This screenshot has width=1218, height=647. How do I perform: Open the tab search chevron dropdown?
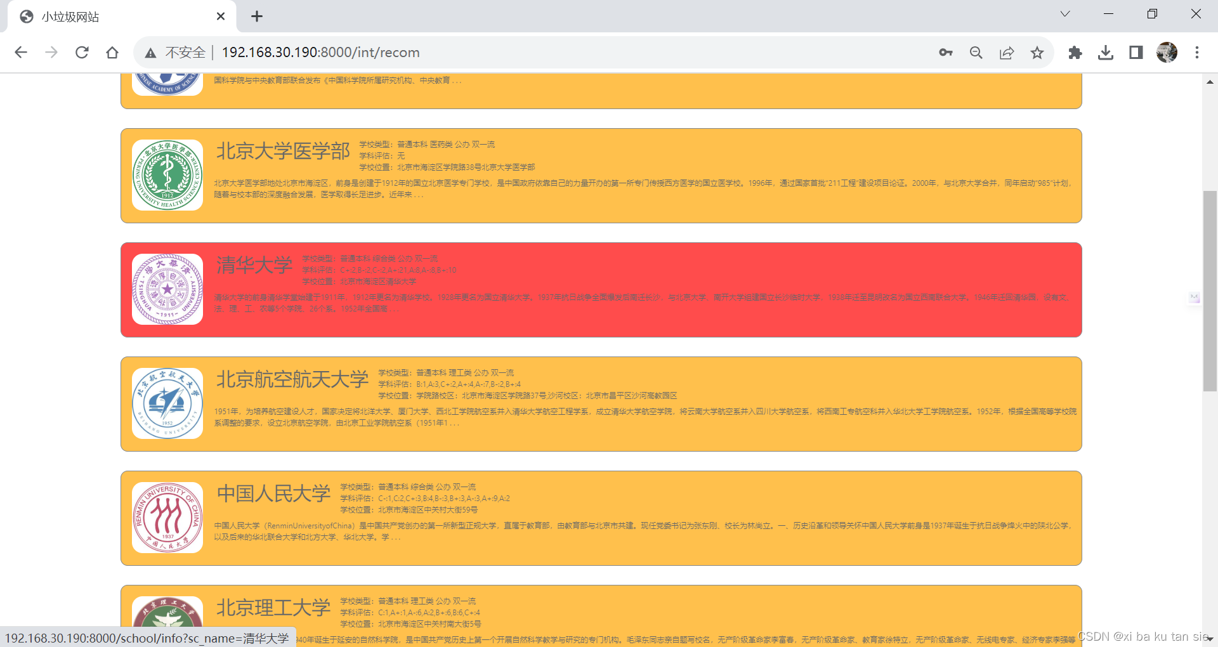[x=1064, y=13]
